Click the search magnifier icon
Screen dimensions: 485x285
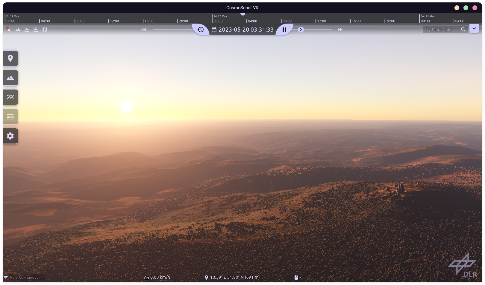[463, 30]
